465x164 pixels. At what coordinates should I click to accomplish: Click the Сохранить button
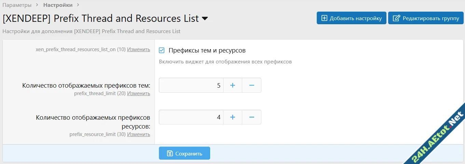pos(184,153)
